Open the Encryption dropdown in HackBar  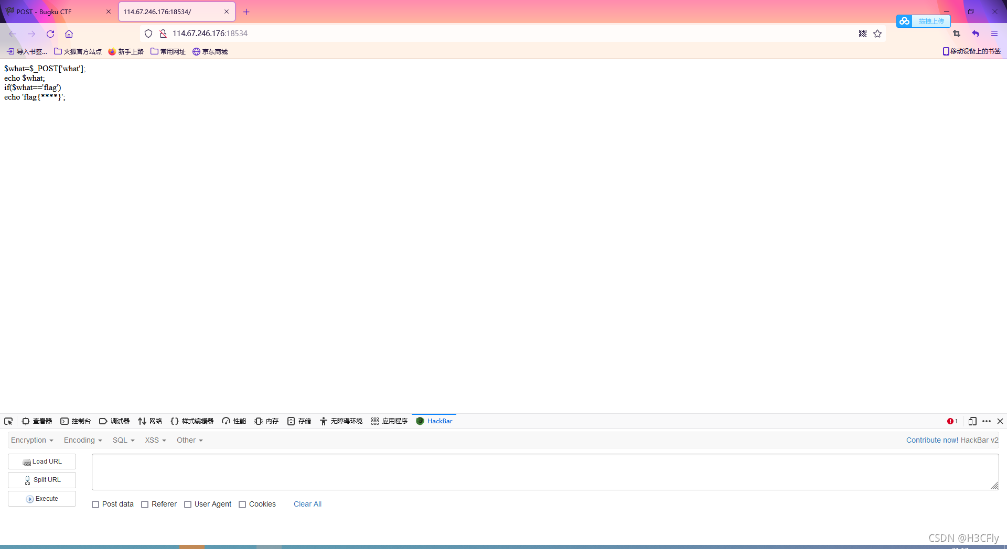[31, 440]
